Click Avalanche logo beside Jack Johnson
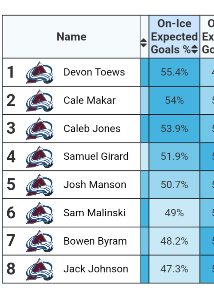 point(40,269)
